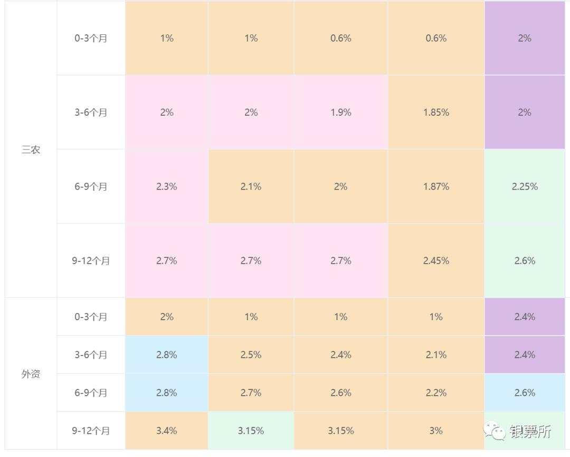
Task: Select the 外资 category cell
Action: pos(31,374)
